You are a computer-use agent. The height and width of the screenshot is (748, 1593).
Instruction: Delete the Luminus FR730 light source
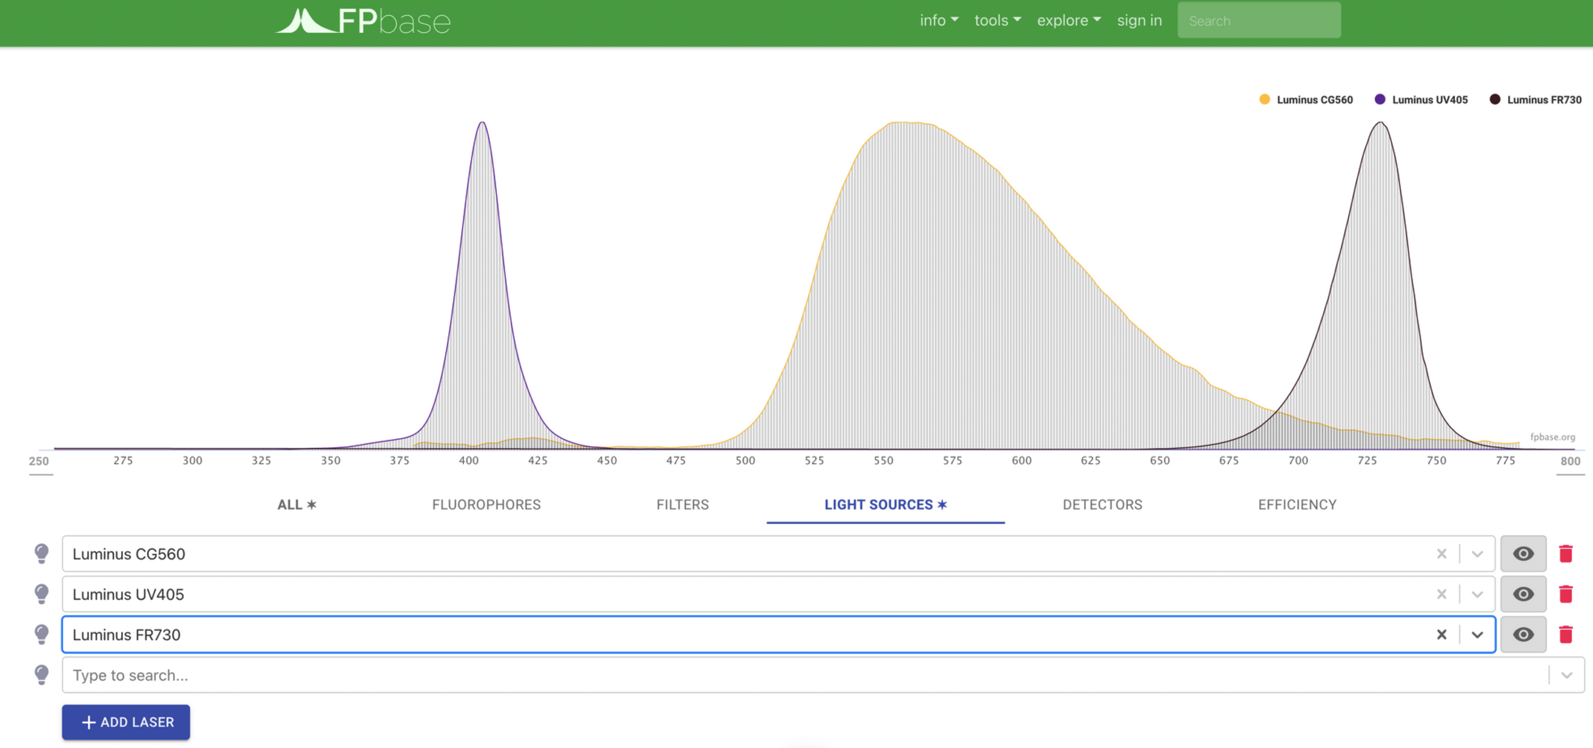pos(1566,634)
